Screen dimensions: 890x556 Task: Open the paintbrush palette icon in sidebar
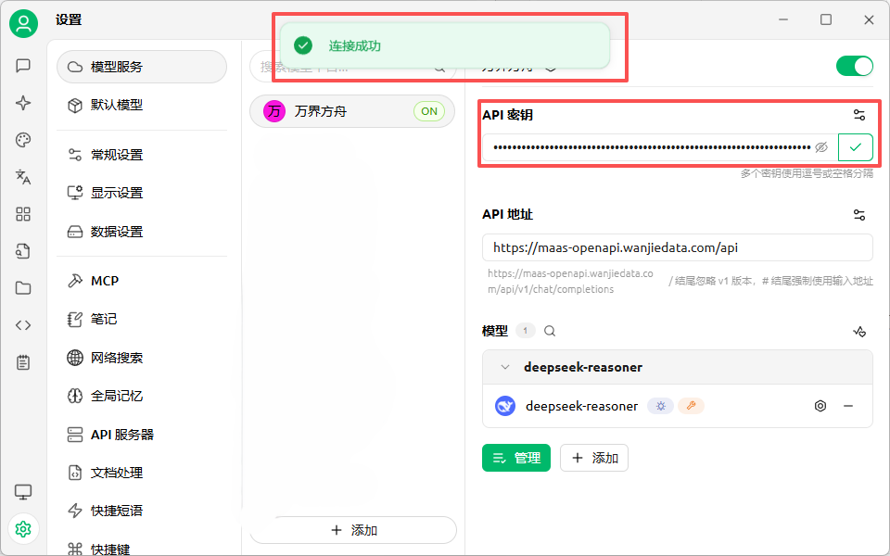point(23,140)
